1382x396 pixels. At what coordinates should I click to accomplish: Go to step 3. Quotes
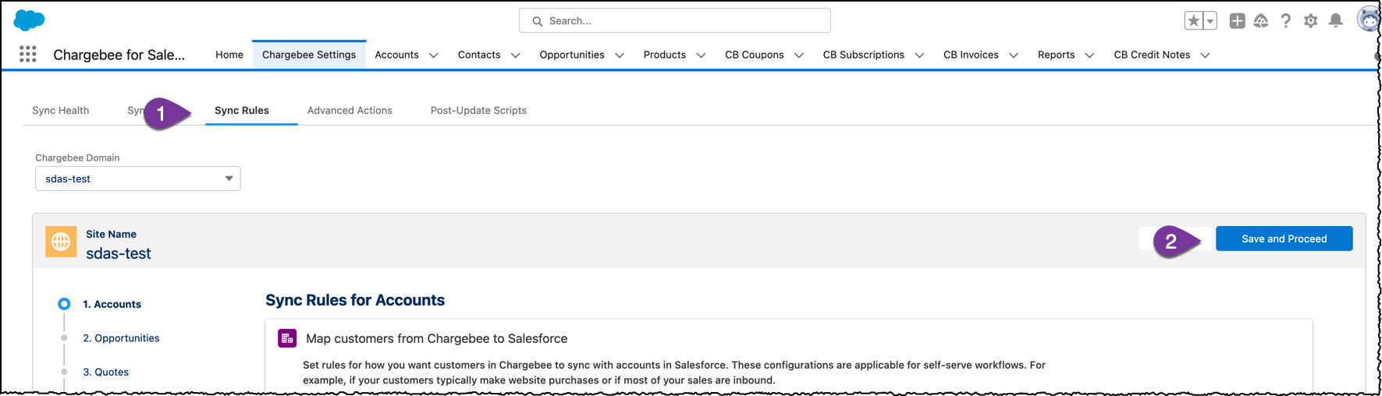[105, 372]
